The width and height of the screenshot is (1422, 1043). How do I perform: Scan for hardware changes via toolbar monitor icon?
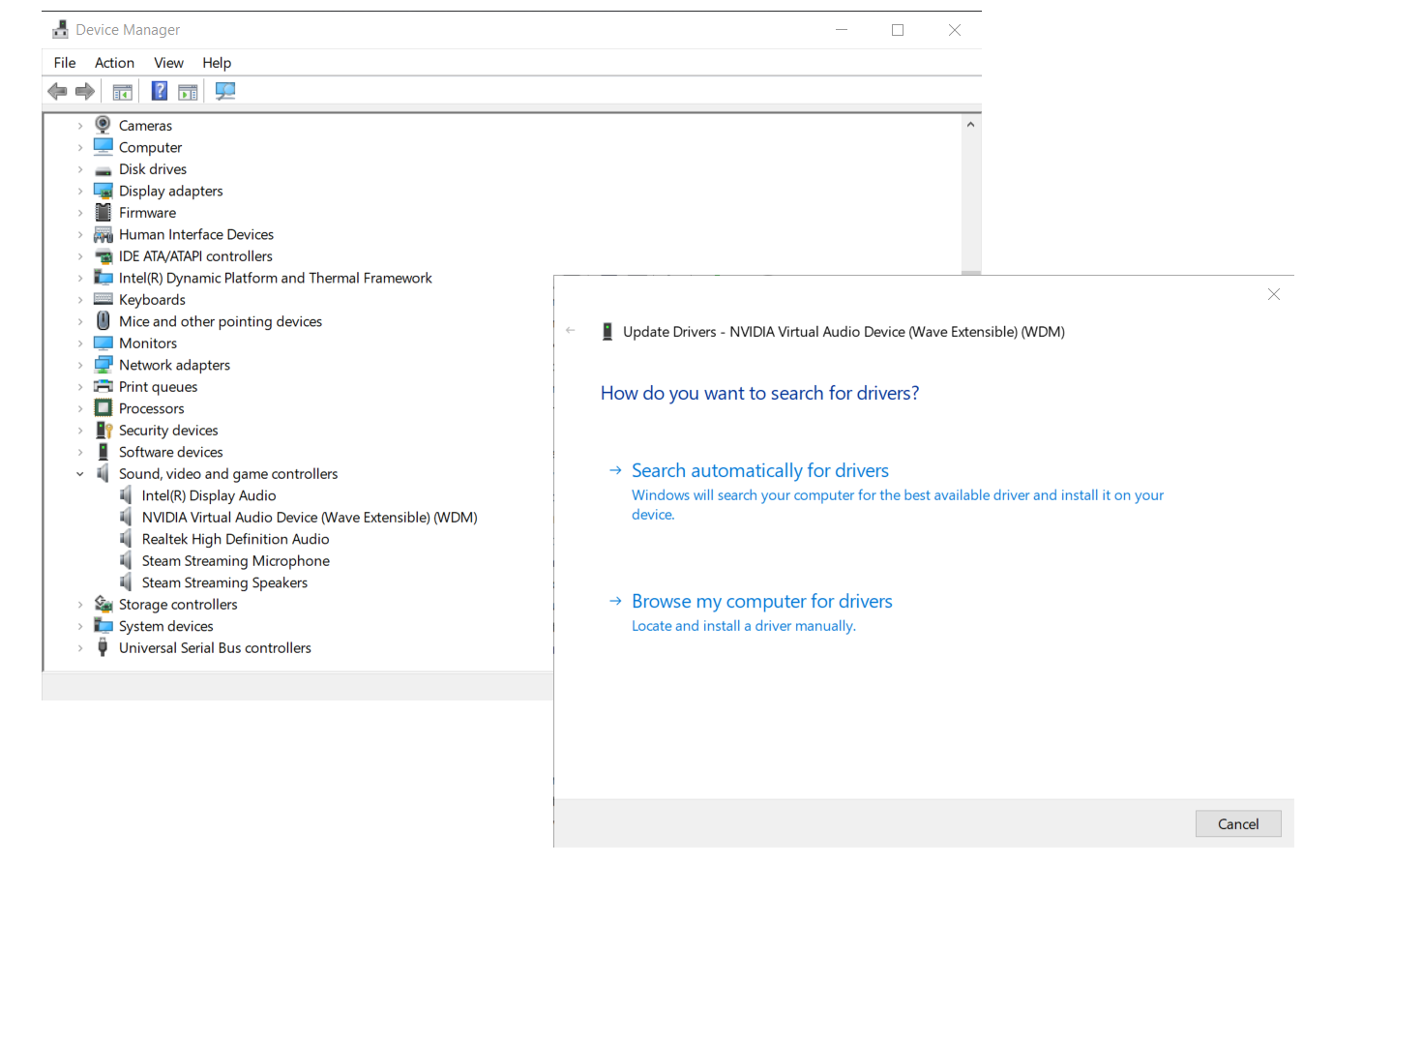(x=225, y=91)
